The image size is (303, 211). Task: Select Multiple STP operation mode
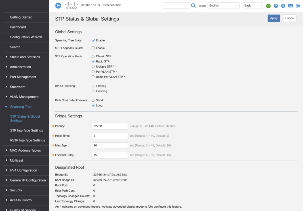(x=93, y=66)
